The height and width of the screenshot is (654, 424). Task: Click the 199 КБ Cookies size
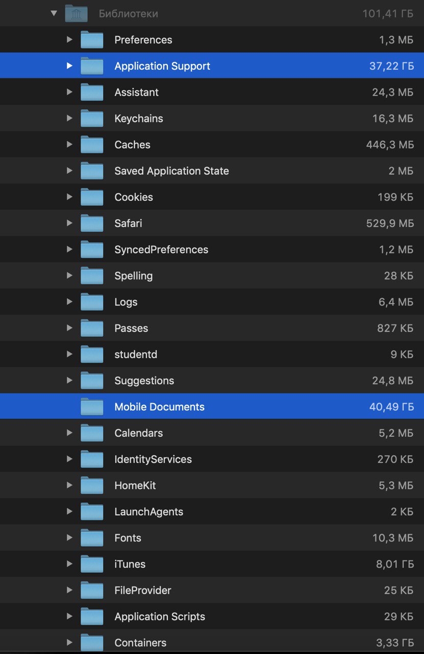(x=395, y=197)
